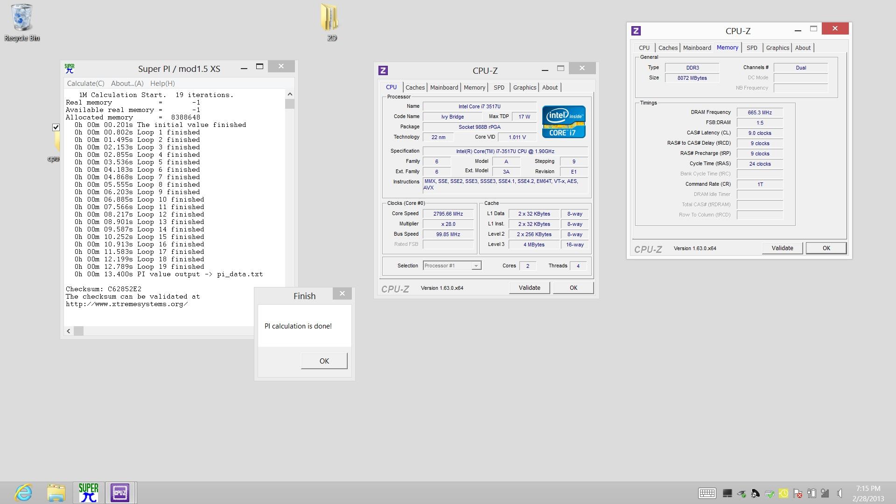896x504 pixels.
Task: Open the About...(A) menu in Super PI
Action: click(x=127, y=83)
